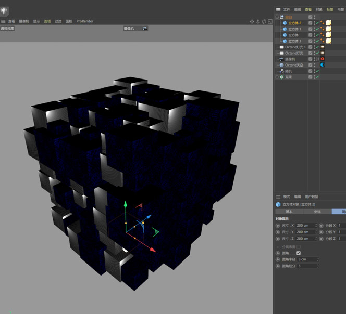Switch to the 坐标 attribute tab

tap(317, 212)
